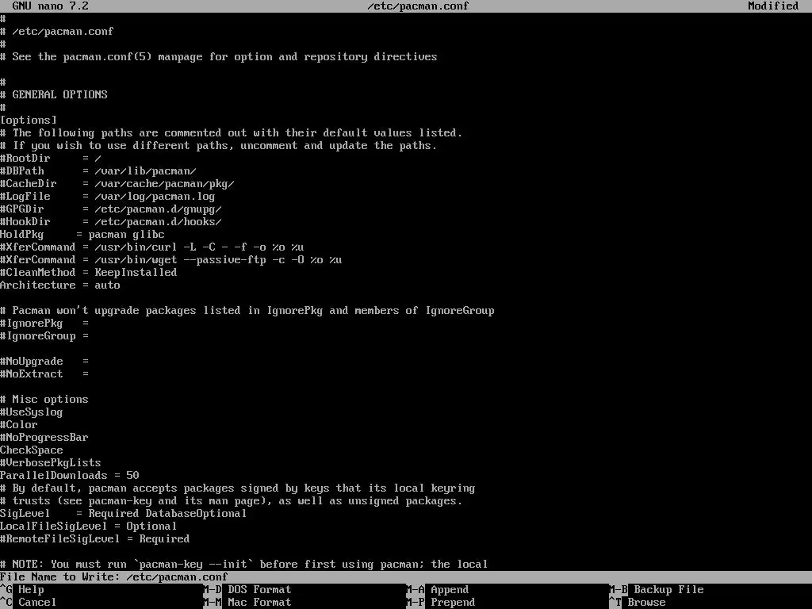Click the '#IgnoreGroup' line

(44, 336)
